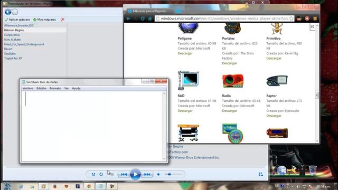This screenshot has width=338, height=190.
Task: Click Más máscaras button
Action: click(x=44, y=20)
